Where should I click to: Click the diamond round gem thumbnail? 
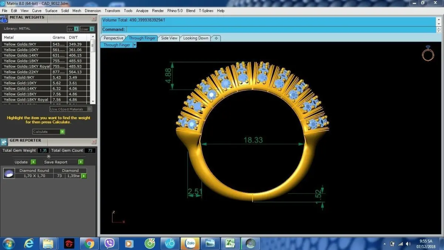tap(9, 173)
